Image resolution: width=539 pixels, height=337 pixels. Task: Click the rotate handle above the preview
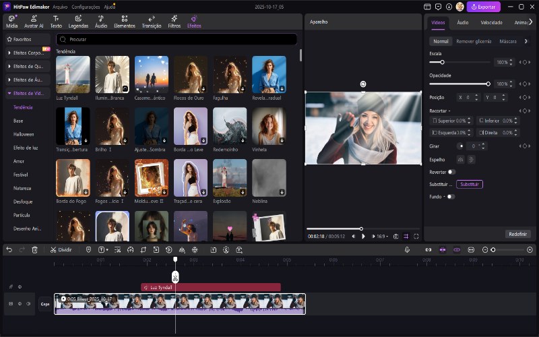click(363, 84)
